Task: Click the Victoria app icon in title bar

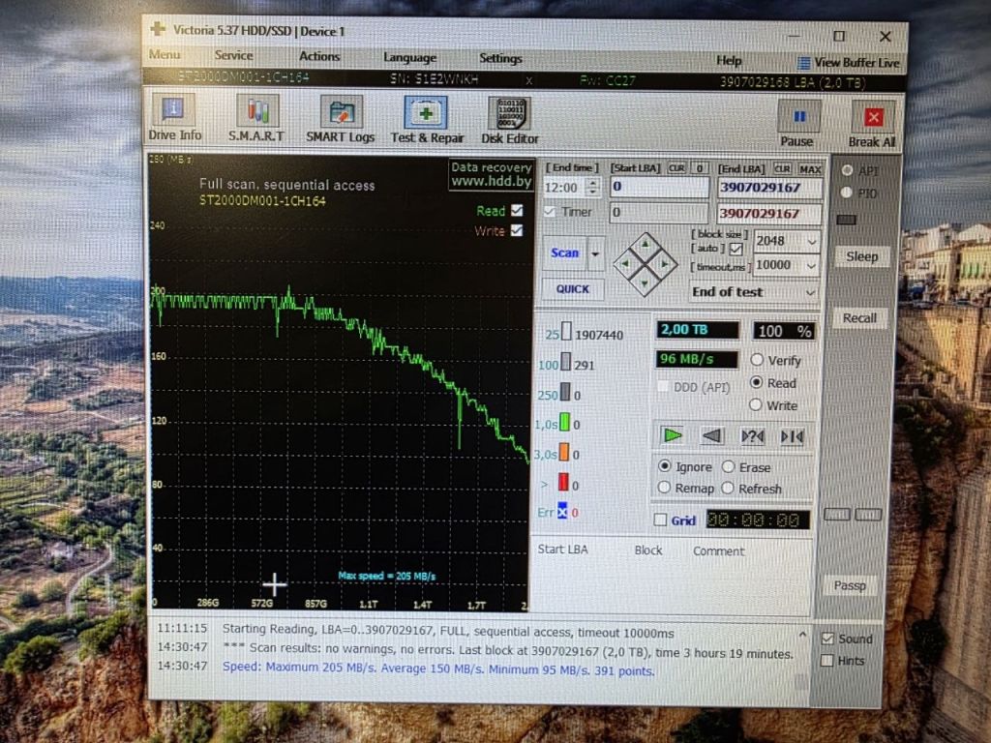Action: click(158, 28)
